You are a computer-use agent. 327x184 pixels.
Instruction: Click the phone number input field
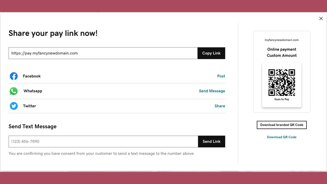pyautogui.click(x=82, y=141)
